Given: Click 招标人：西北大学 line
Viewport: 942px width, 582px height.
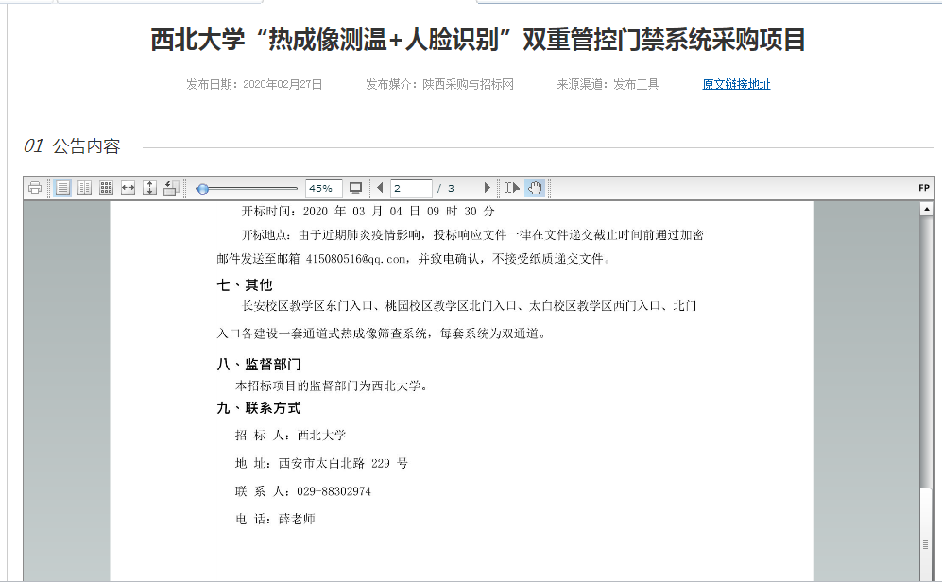Looking at the screenshot, I should point(291,435).
